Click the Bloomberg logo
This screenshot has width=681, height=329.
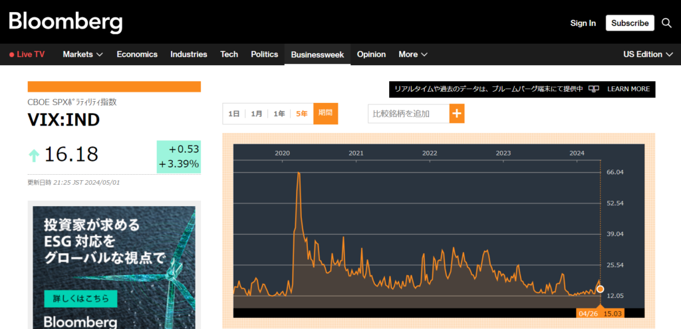click(66, 21)
